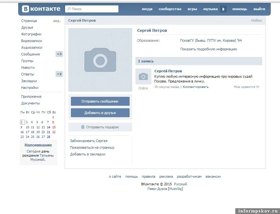This screenshot has width=280, height=214.
Task: Click the post author name Сергей Петров
Action: click(x=168, y=71)
